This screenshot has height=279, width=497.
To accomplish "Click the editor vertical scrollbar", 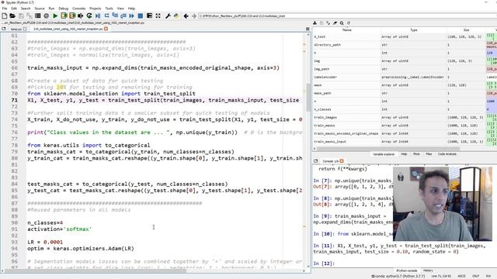I will coord(308,98).
